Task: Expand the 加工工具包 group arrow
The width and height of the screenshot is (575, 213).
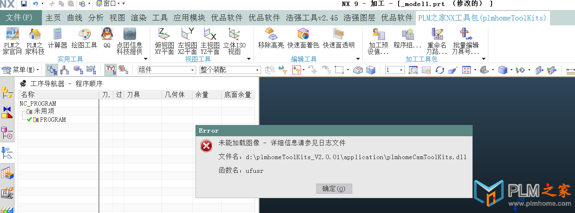Action: (484, 59)
